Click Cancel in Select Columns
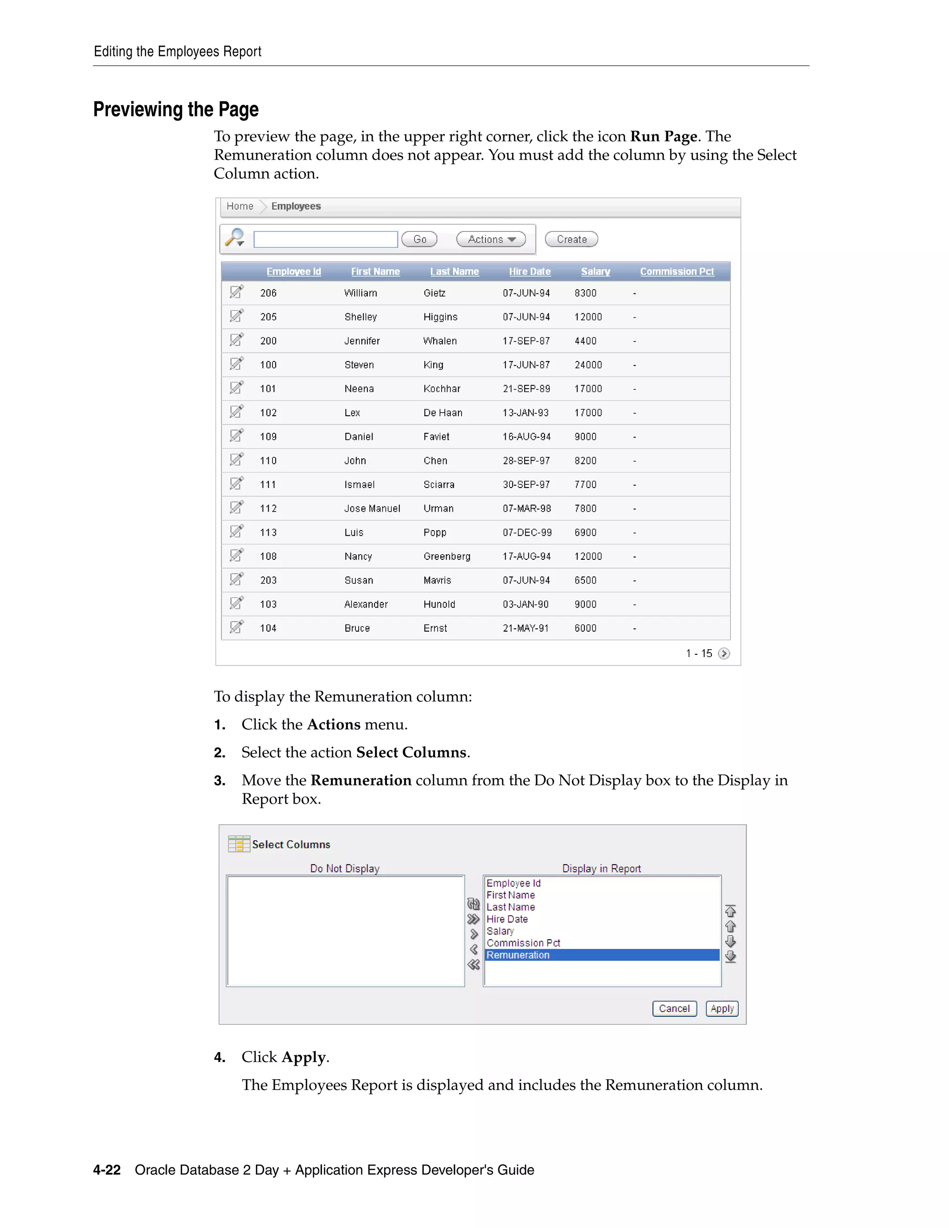 (x=674, y=1008)
